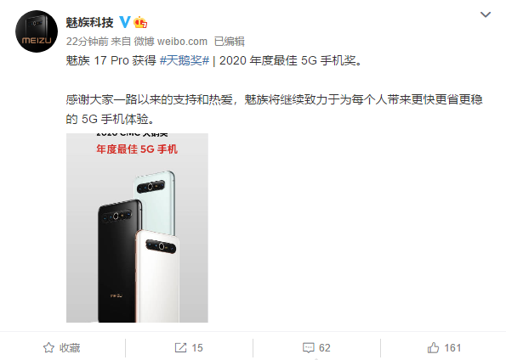This screenshot has height=360, width=506.
Task: Click the 161 likes count
Action: pos(452,348)
